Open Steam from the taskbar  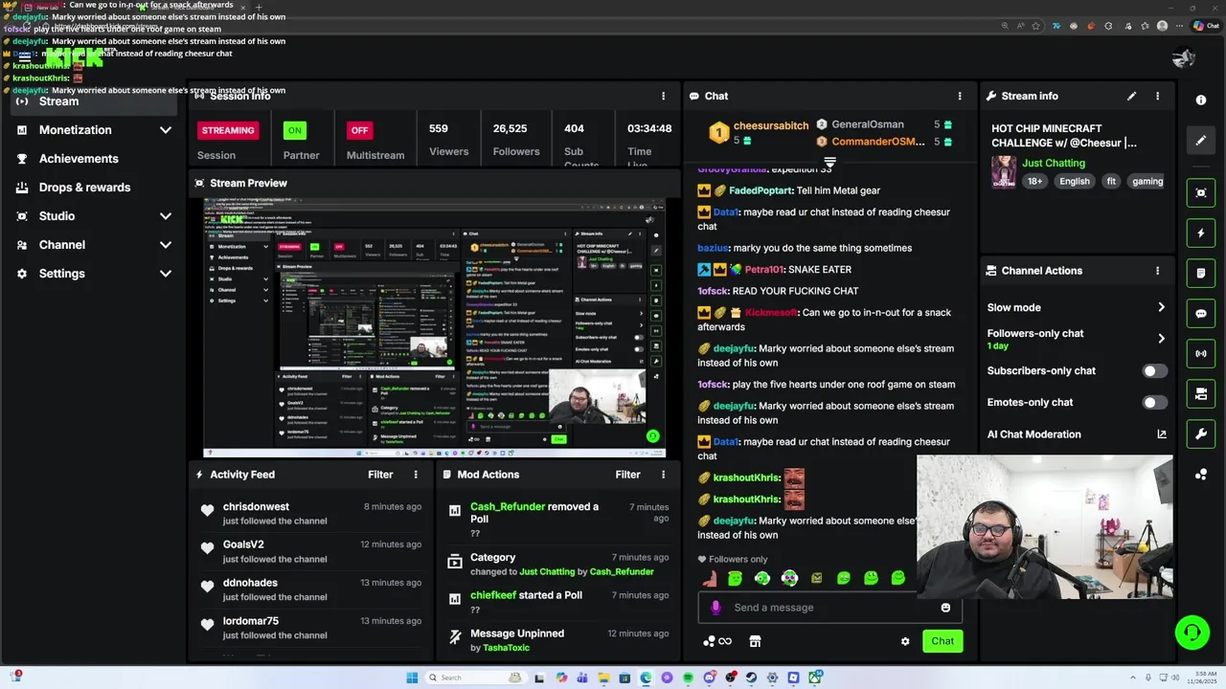(x=751, y=678)
